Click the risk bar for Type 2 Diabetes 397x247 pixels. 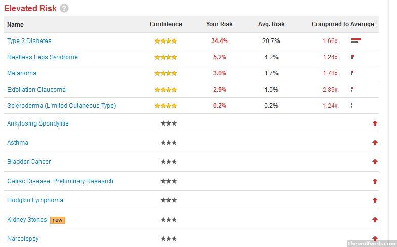coord(355,41)
